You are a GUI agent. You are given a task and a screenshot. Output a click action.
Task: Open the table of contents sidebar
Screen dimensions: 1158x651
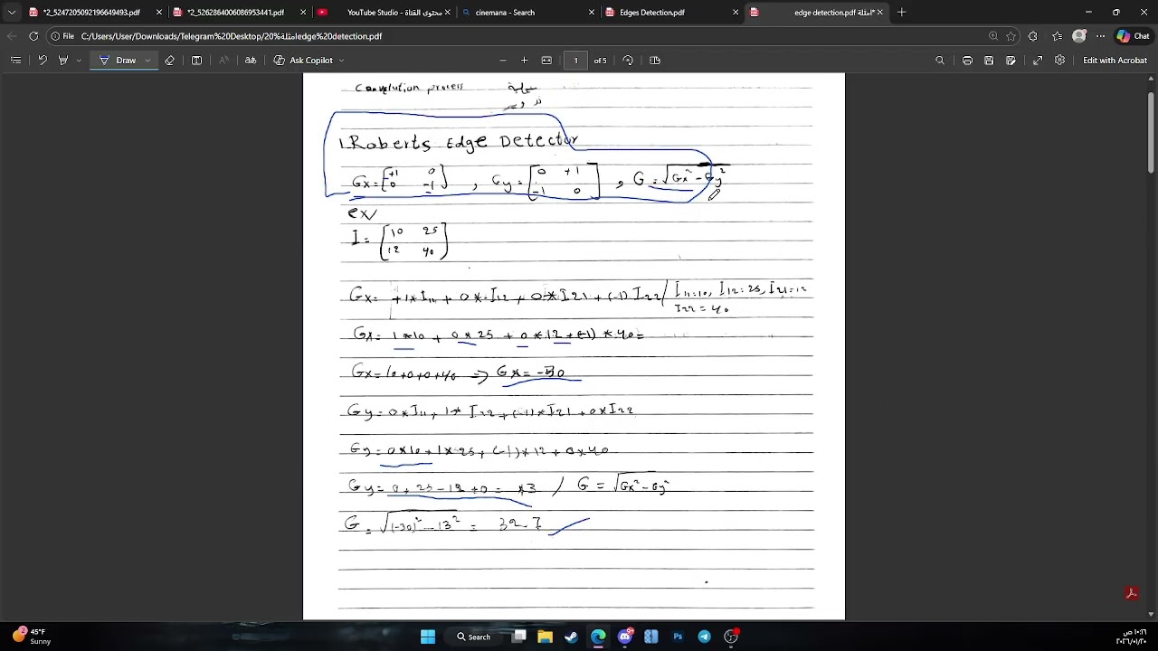(x=15, y=61)
